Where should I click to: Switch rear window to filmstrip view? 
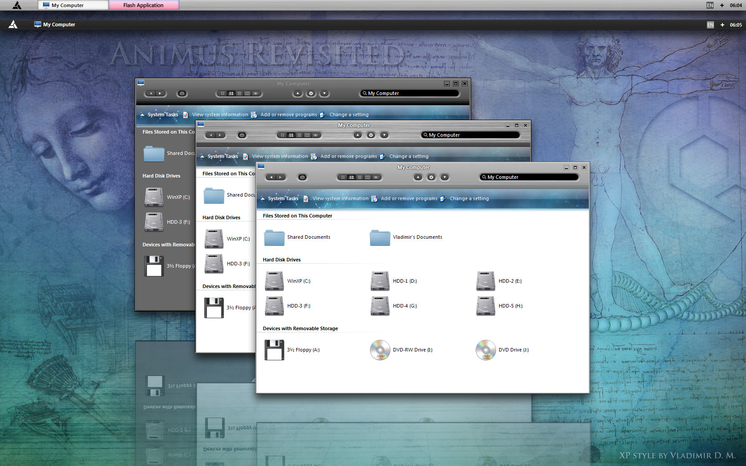[256, 93]
